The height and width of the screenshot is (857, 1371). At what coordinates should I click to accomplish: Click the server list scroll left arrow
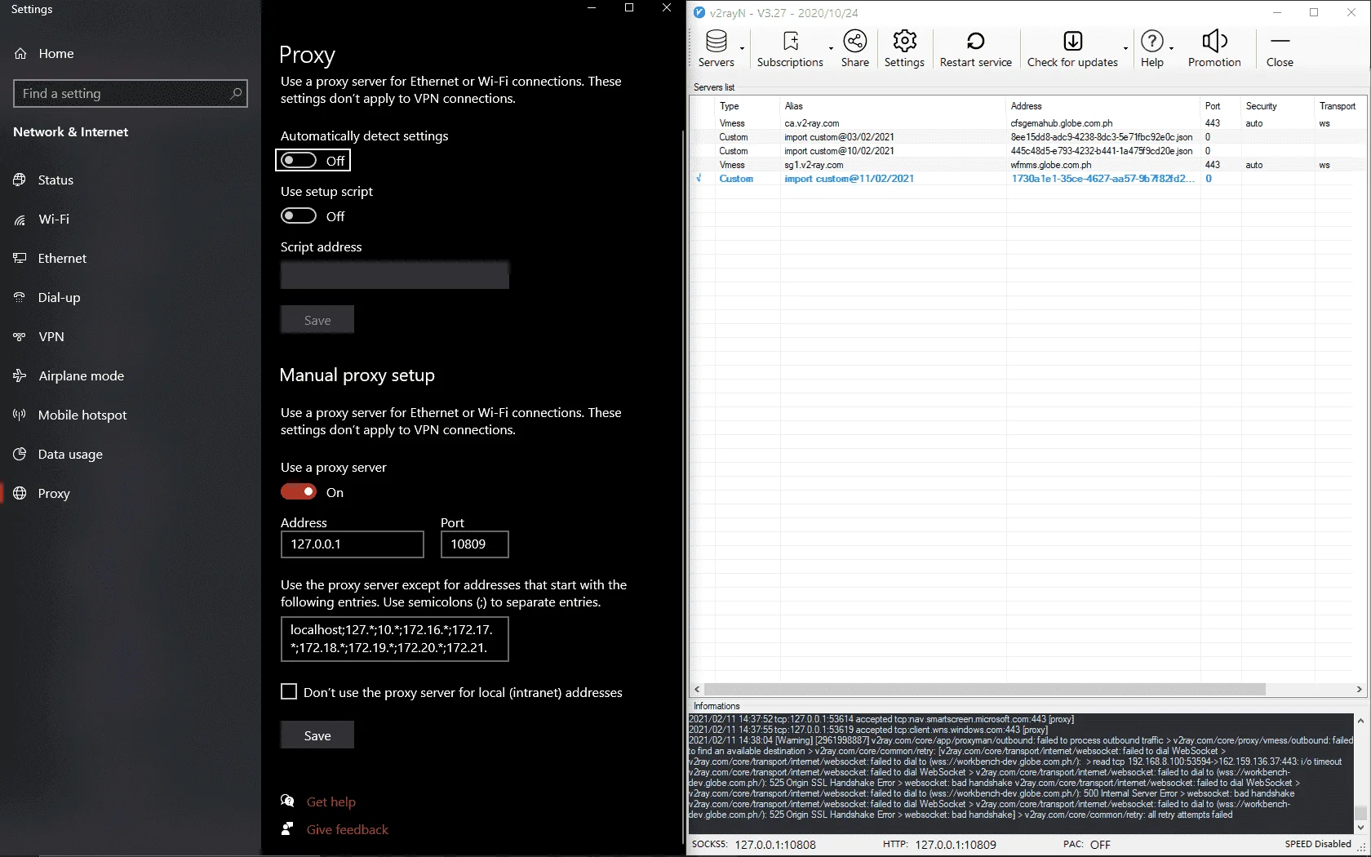coord(696,689)
